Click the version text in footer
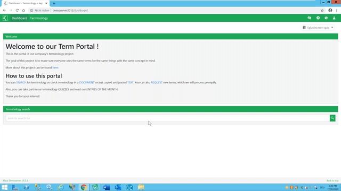 click(x=16, y=180)
